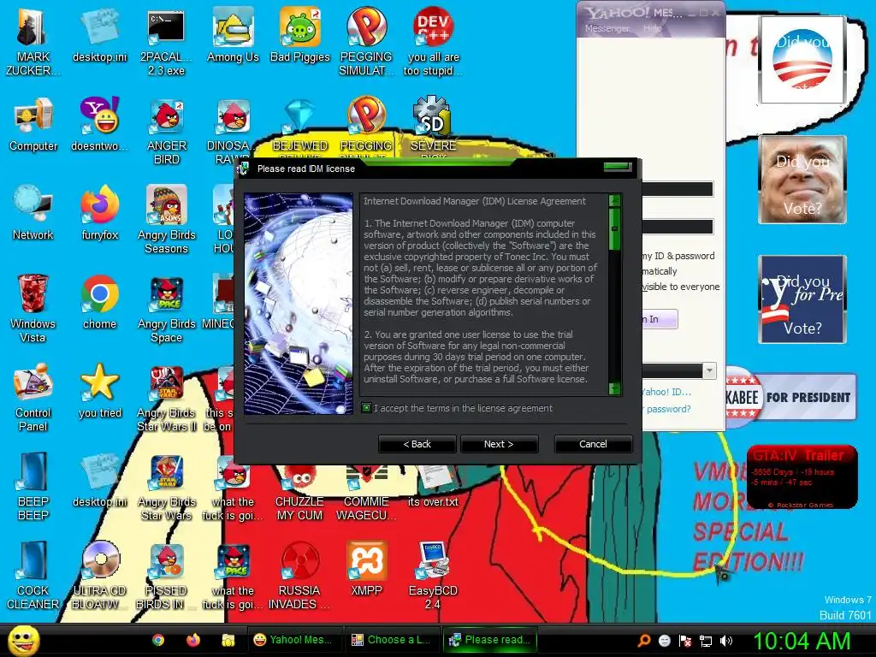This screenshot has height=657, width=876.
Task: Click Sign In button in Yahoo Messenger
Action: coord(660,319)
